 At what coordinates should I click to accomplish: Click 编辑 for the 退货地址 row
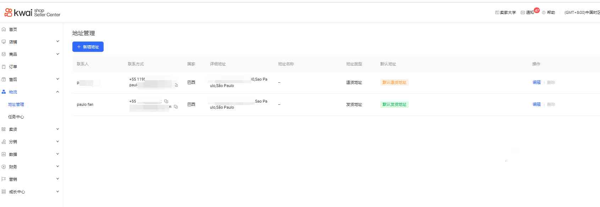click(x=536, y=82)
